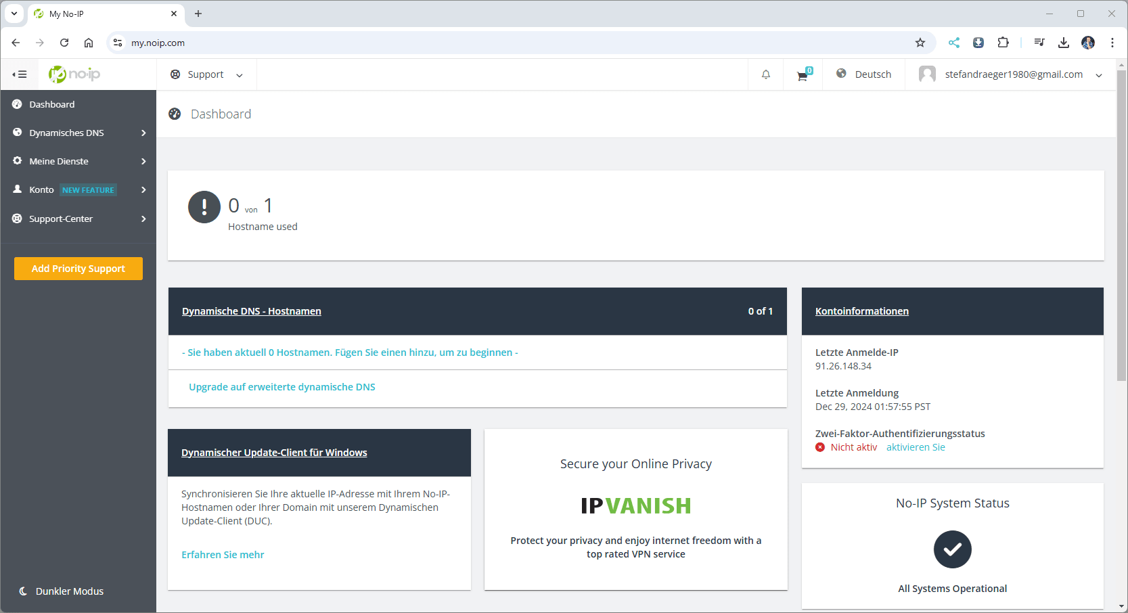Select Dashboard in the sidebar

[51, 104]
